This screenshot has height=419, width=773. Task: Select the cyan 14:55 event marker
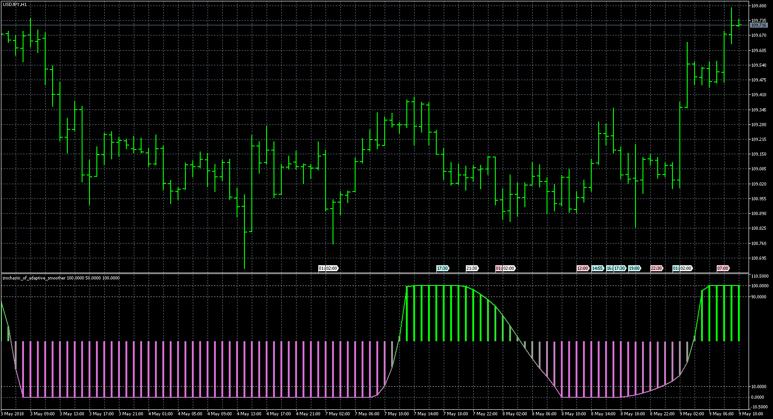pyautogui.click(x=597, y=268)
